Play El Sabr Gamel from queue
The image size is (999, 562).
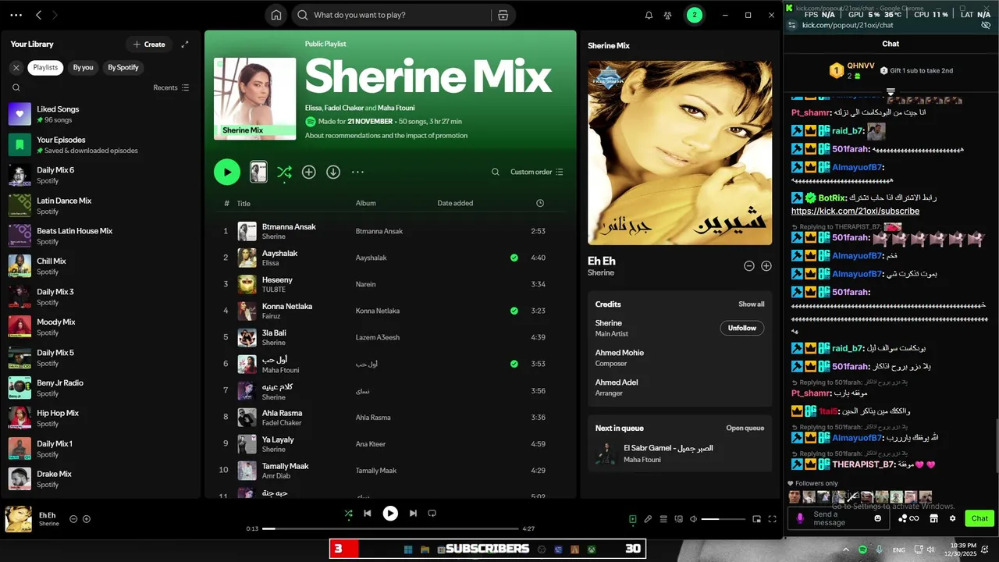679,454
